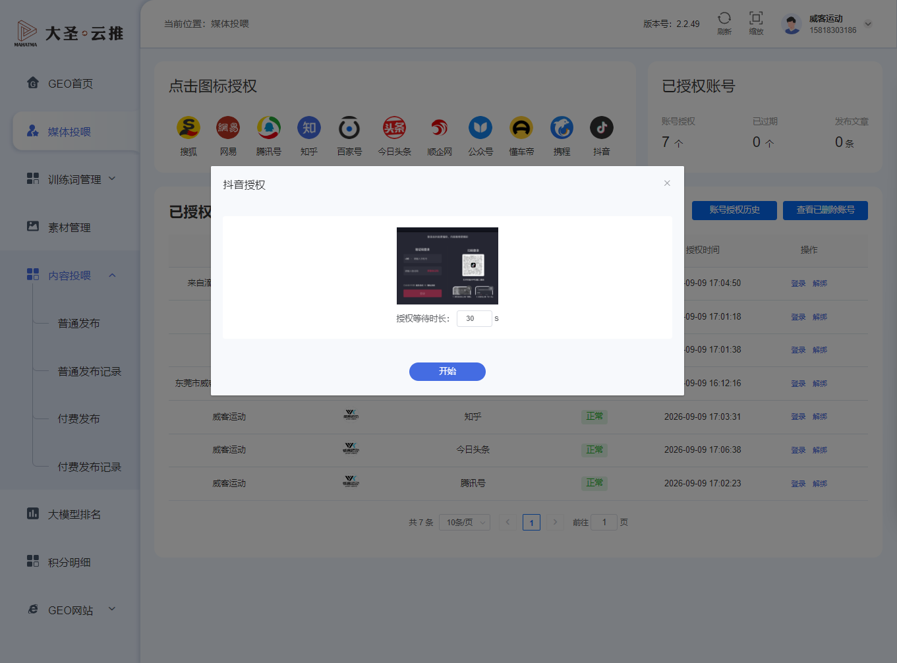Open 普通发布记录 page
The width and height of the screenshot is (897, 663).
coord(90,372)
